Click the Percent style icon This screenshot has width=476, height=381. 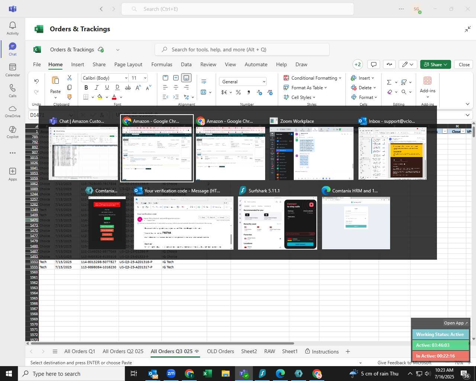click(238, 92)
